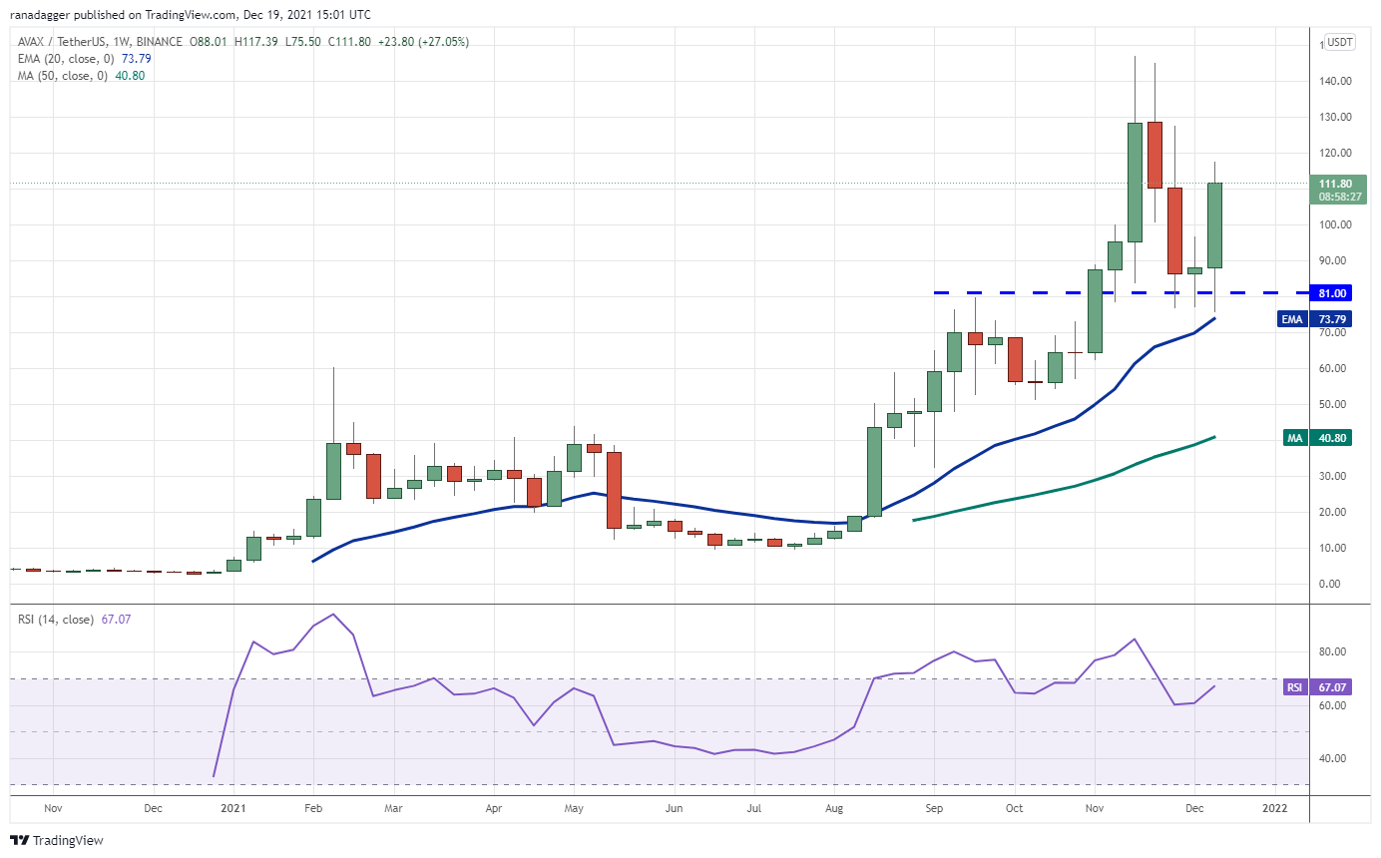Select the USDT currency label on price axis
The height and width of the screenshot is (858, 1381).
(x=1340, y=42)
